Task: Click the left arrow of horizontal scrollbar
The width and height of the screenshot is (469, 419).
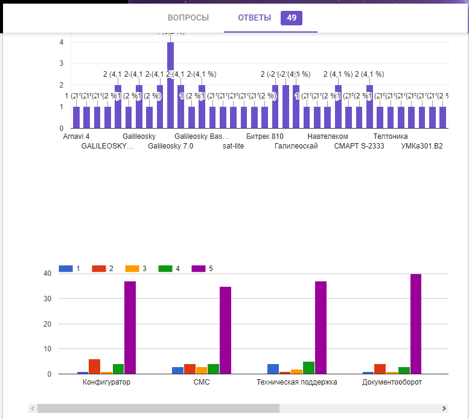Action: (x=32, y=408)
